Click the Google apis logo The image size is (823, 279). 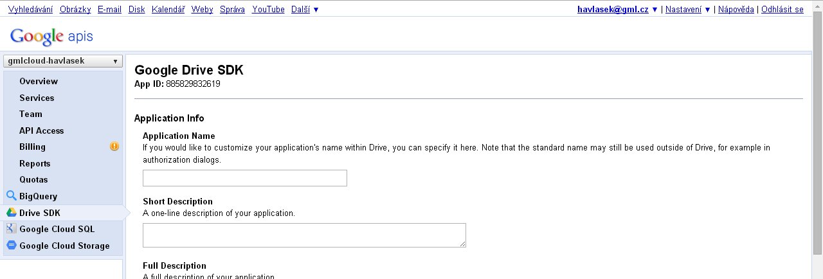51,37
